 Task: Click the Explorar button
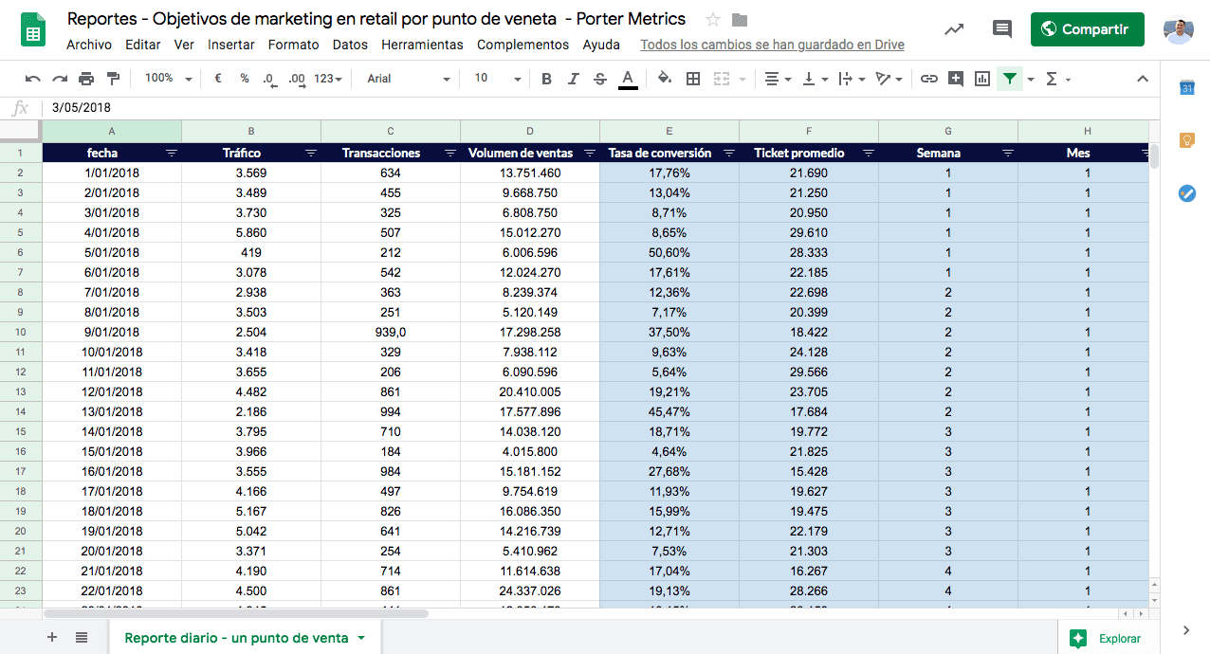coord(1108,638)
